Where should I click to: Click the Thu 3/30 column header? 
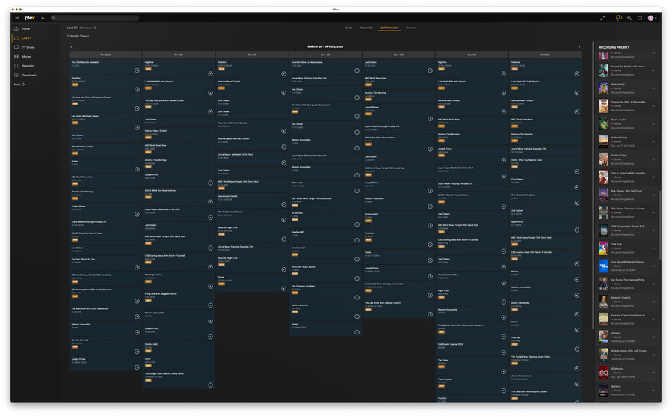click(x=105, y=55)
